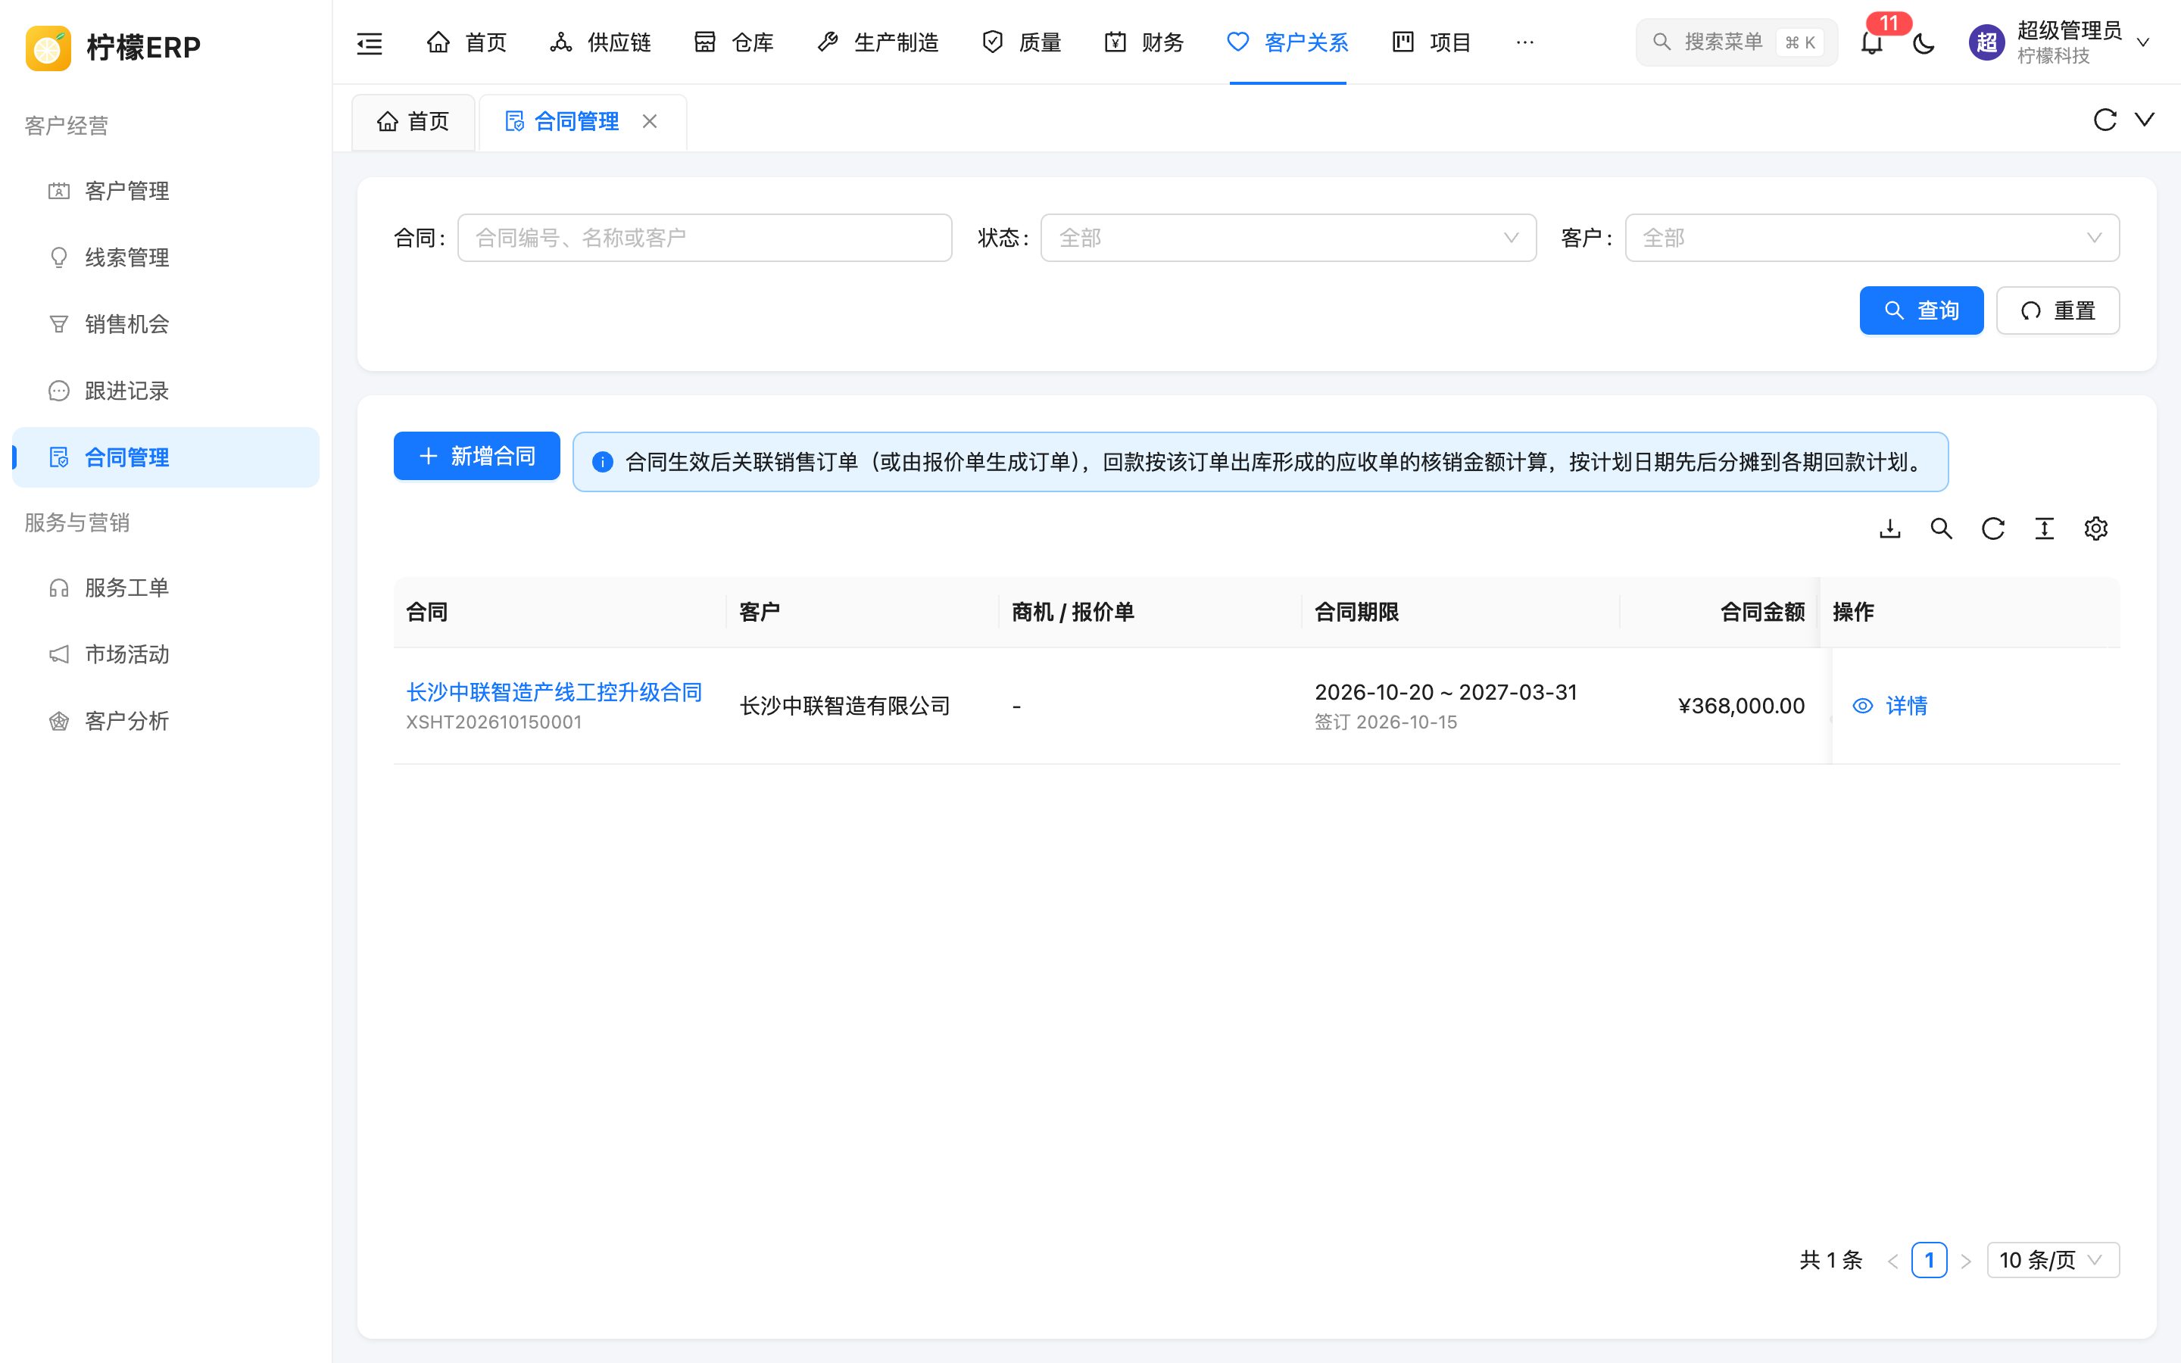Go to 跟进记录 in sidebar

(166, 391)
